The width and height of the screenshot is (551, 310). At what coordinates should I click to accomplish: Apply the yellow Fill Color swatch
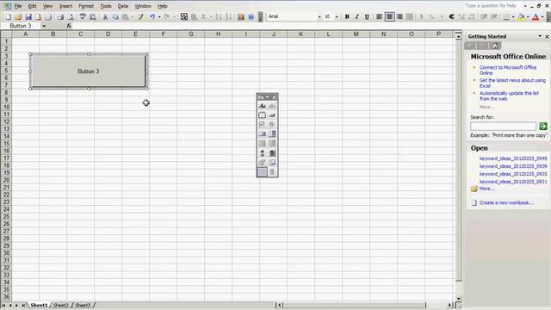coord(521,17)
